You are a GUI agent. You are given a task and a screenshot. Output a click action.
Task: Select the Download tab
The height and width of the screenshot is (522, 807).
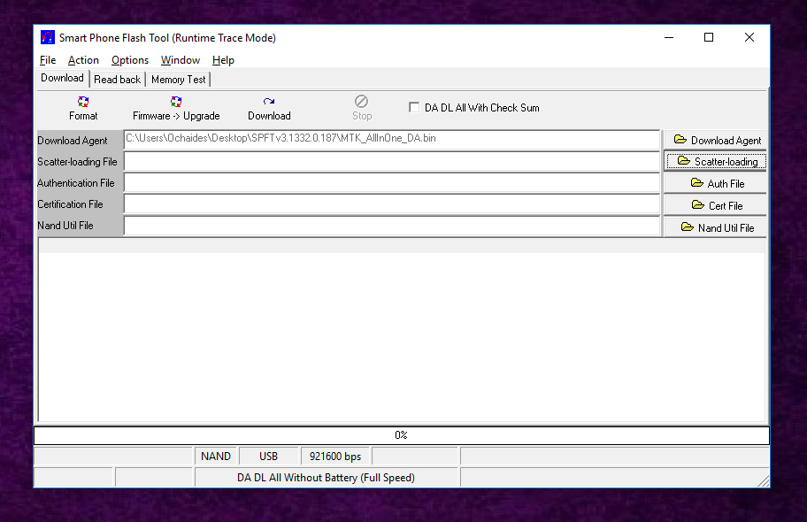[x=62, y=78]
